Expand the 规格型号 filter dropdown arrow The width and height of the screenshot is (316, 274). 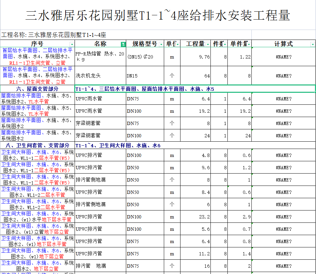161,44
